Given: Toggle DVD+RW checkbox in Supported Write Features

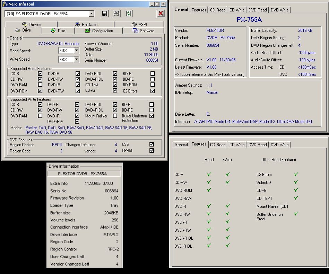Looking at the screenshot, I should 77,121.
